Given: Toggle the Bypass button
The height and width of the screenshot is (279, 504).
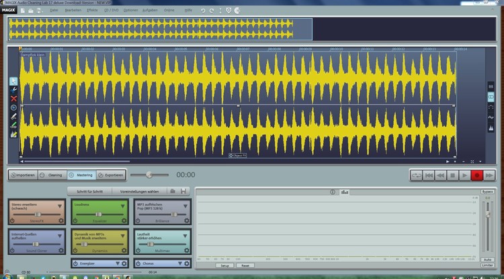Looking at the screenshot, I should [x=487, y=191].
